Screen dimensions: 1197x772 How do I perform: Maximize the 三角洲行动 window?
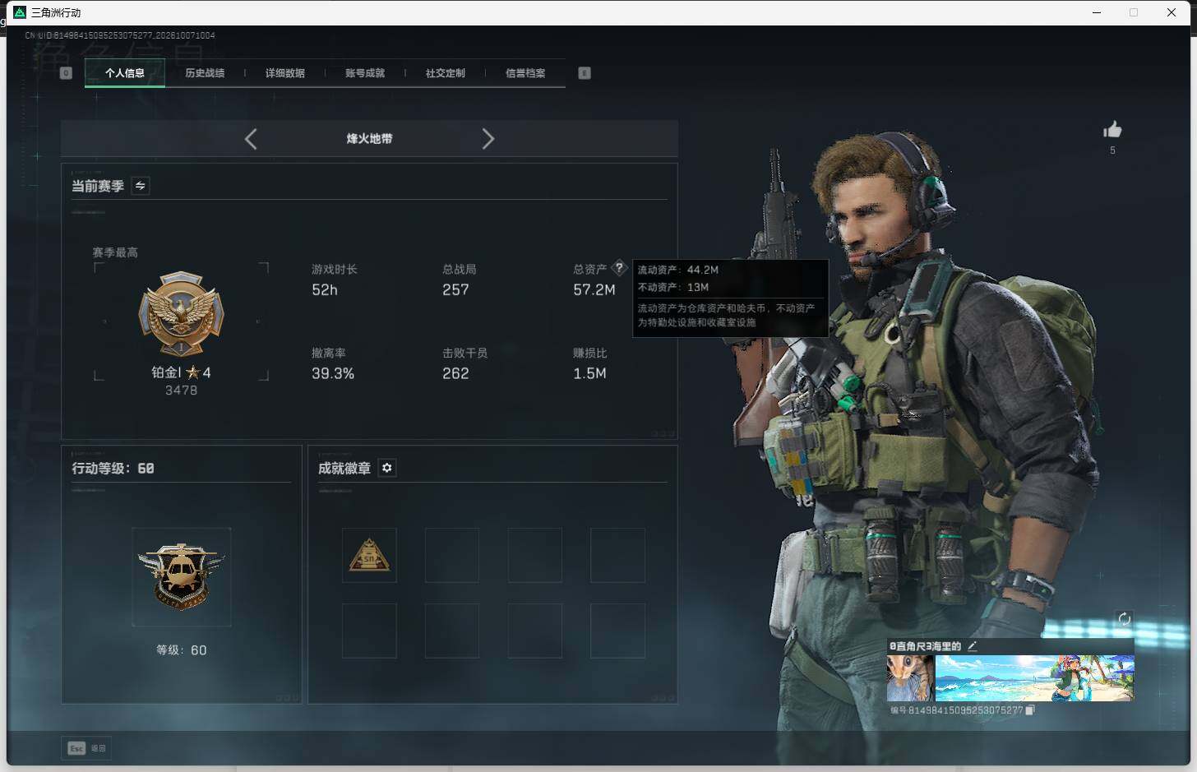1134,12
